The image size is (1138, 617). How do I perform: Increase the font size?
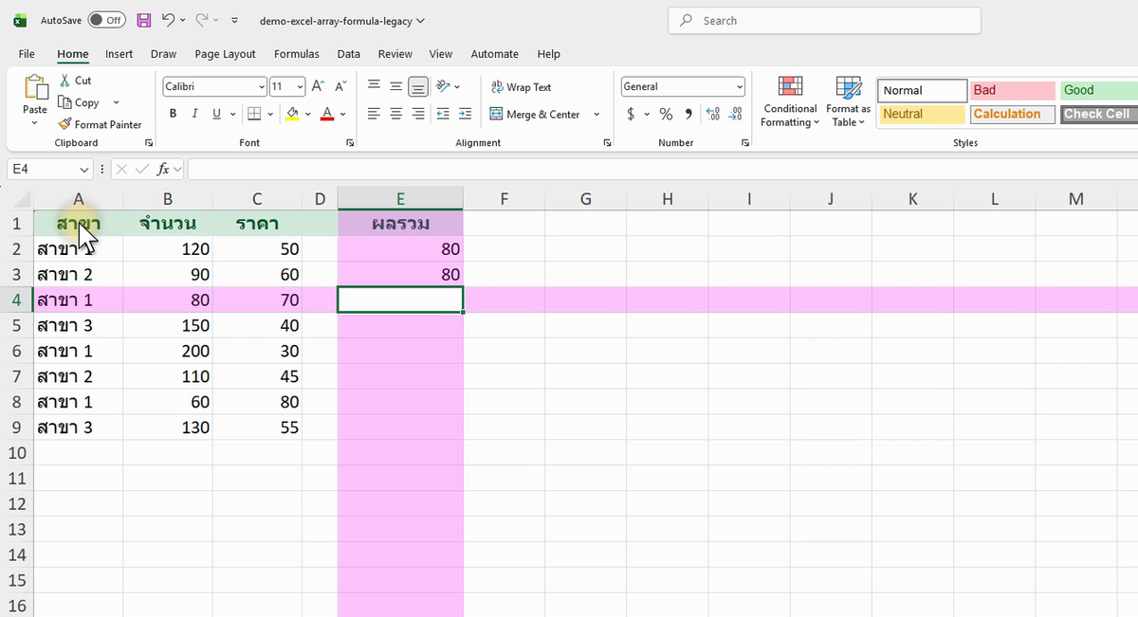[318, 86]
